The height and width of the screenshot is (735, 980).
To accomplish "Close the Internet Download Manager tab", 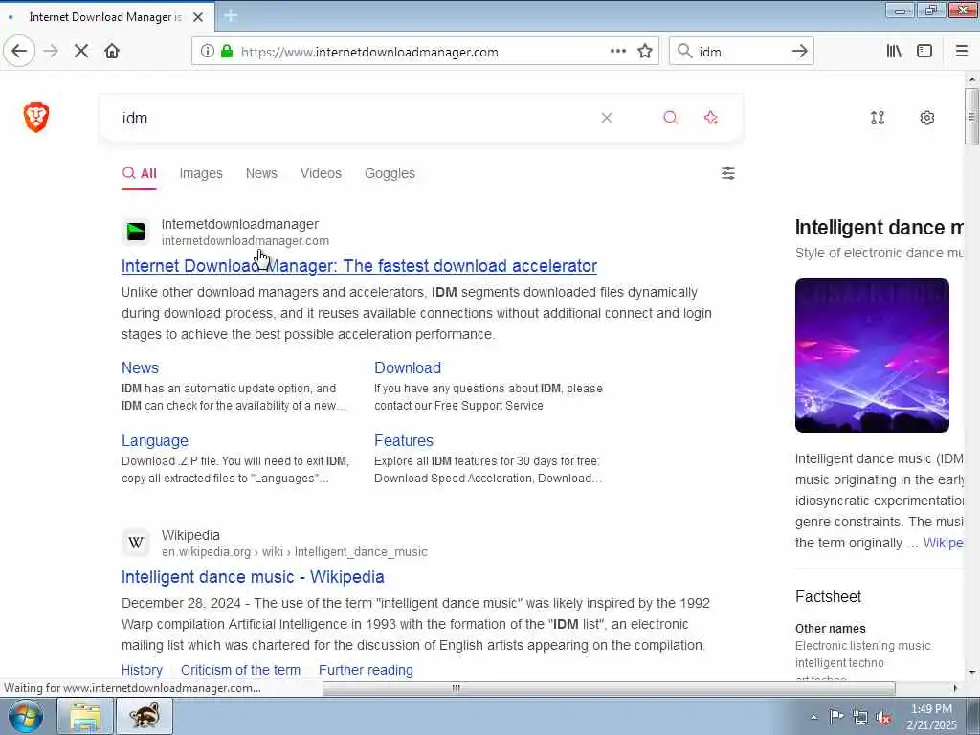I will [x=198, y=17].
